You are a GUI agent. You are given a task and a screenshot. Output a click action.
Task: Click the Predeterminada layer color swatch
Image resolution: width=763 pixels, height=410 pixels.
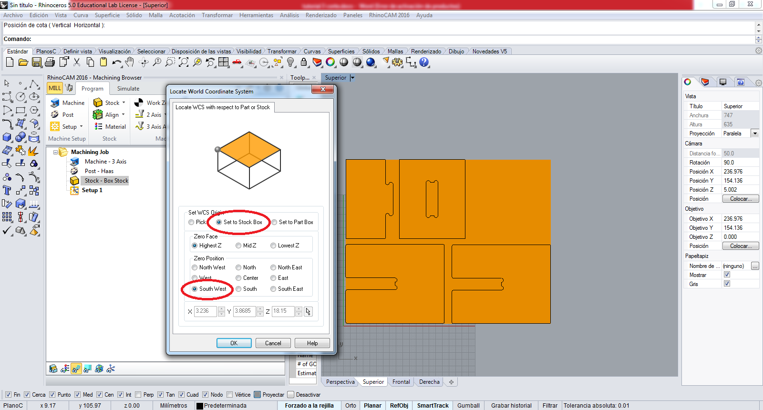(200, 406)
